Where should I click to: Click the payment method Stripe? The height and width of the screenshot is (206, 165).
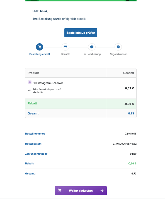133,154
